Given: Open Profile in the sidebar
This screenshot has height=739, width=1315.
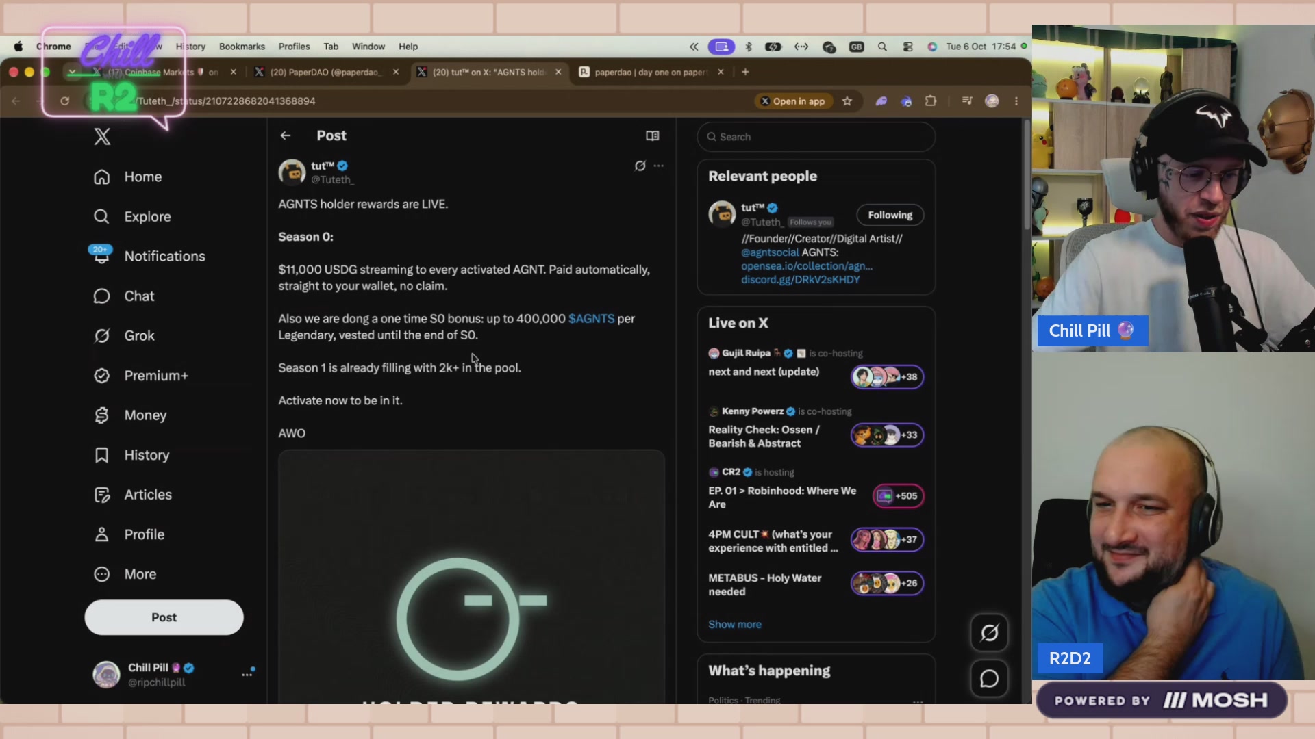Looking at the screenshot, I should click(129, 534).
